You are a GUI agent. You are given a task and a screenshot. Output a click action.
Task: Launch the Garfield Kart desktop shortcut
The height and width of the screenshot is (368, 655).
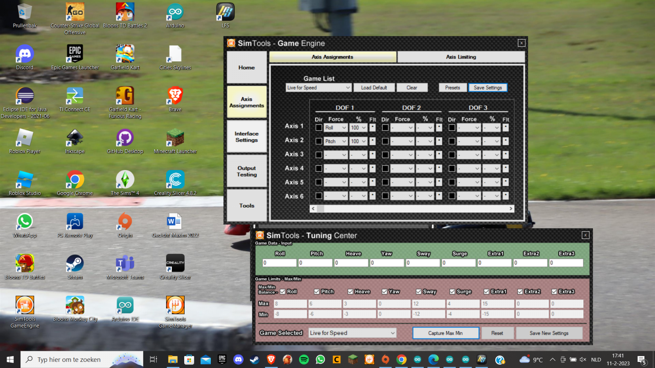point(125,57)
